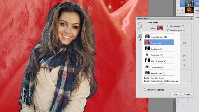Confirm Refine Edge with OK button
Viewport: 199px width, 112px height.
(x=176, y=94)
